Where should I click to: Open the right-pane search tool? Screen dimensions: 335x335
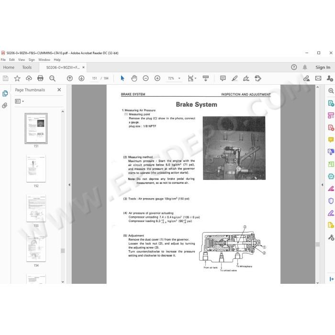(x=331, y=91)
